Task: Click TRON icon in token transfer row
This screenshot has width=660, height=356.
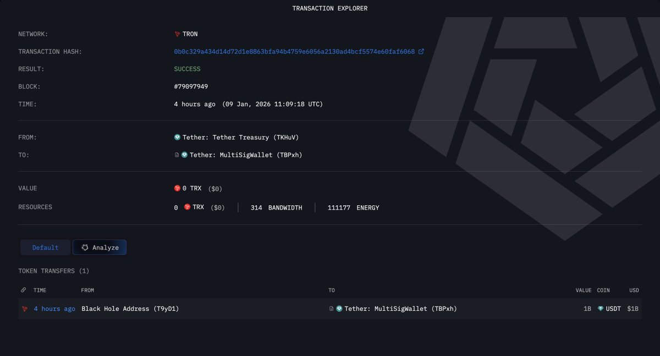Action: pos(24,309)
